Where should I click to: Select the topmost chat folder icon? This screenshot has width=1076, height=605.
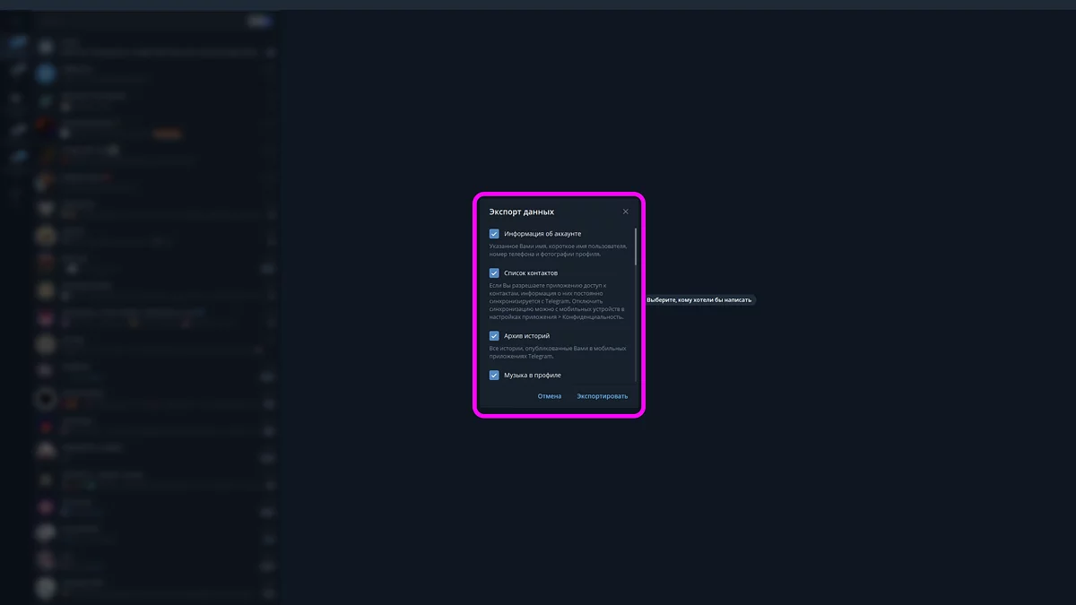[x=16, y=42]
